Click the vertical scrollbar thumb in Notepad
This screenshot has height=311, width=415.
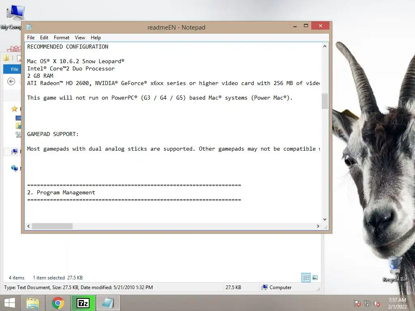(x=325, y=101)
